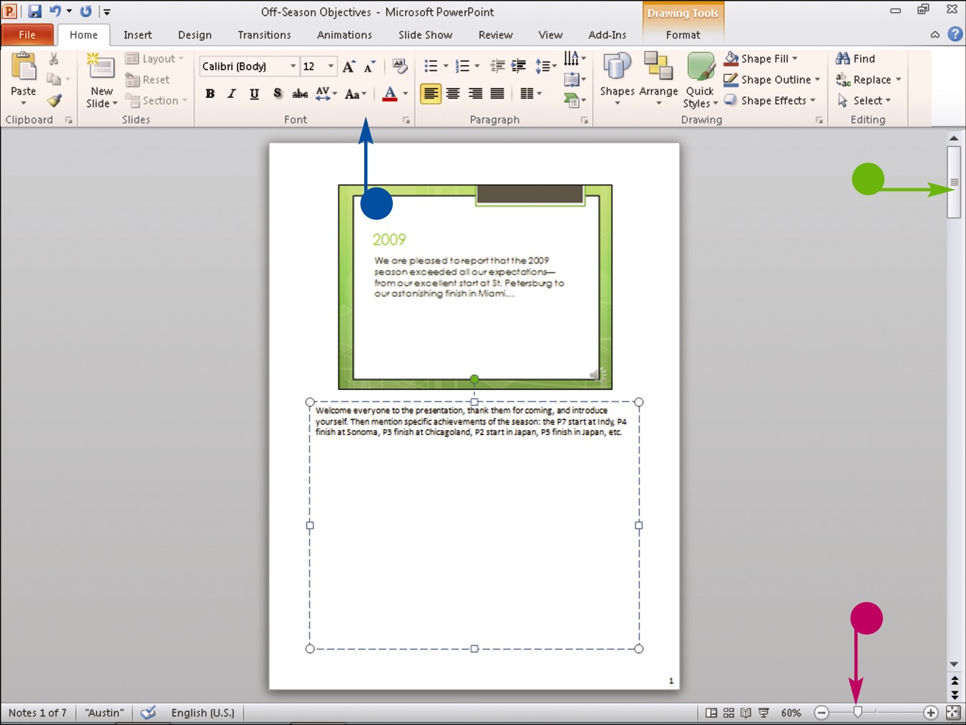
Task: Open the font size dropdown showing 12
Action: pyautogui.click(x=331, y=67)
